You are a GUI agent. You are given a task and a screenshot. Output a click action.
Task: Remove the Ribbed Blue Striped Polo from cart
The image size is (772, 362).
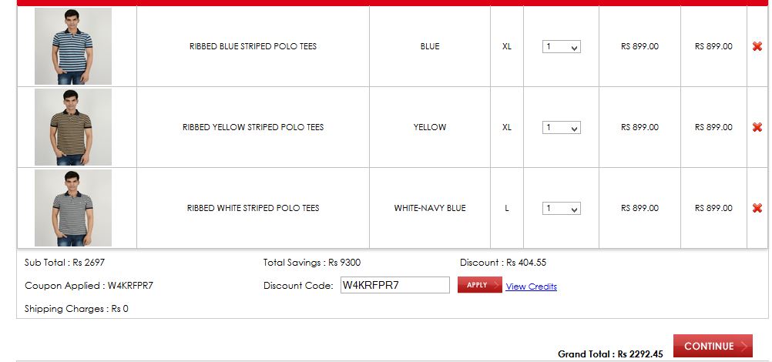coord(757,46)
